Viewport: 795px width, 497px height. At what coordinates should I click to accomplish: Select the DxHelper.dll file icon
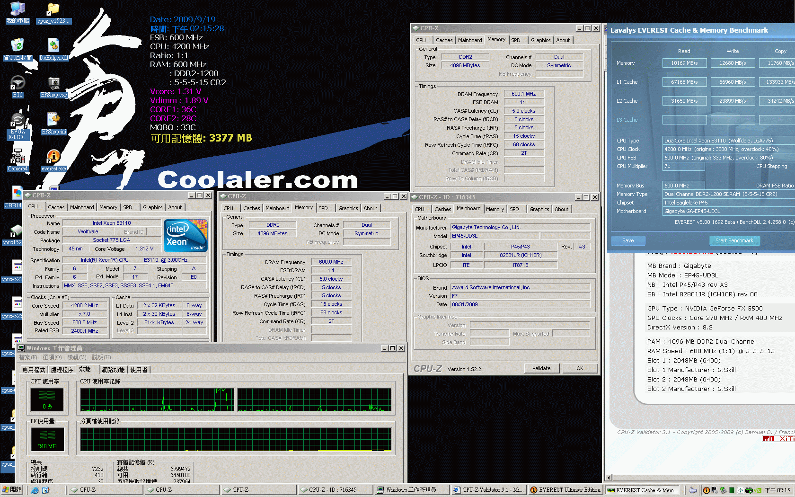pos(53,49)
